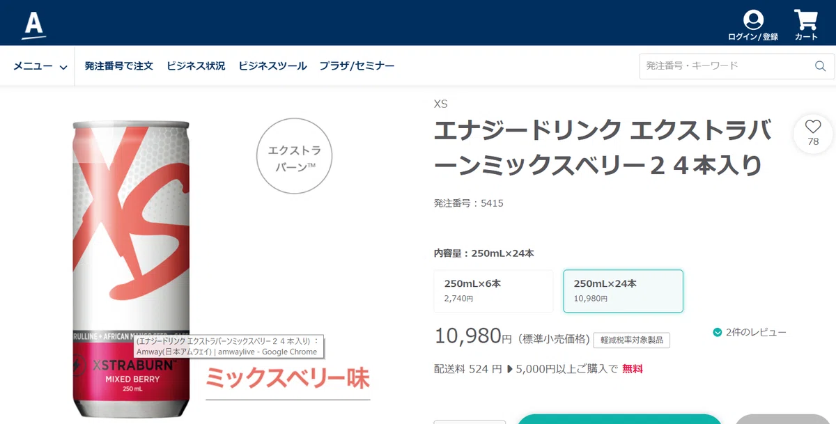836x424 pixels.
Task: Click the favorites count 78
Action: [813, 141]
